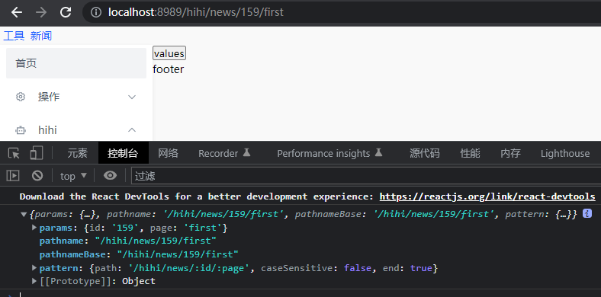Viewport: 601px width, 297px height.
Task: Click the caseSensitive false value
Action: pos(357,268)
